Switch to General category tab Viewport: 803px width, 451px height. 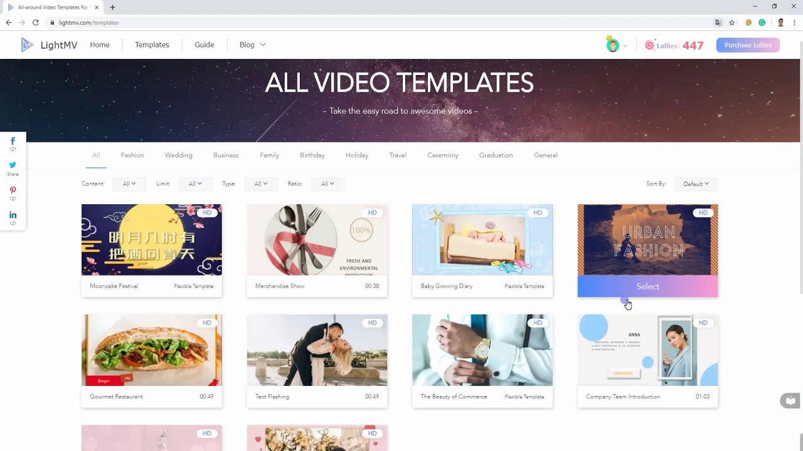pos(546,155)
